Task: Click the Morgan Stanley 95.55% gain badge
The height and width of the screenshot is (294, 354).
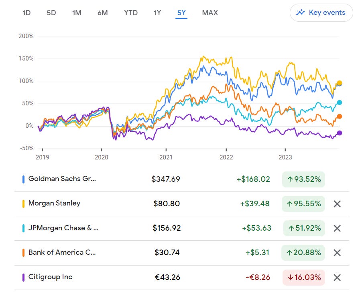Action: click(303, 204)
